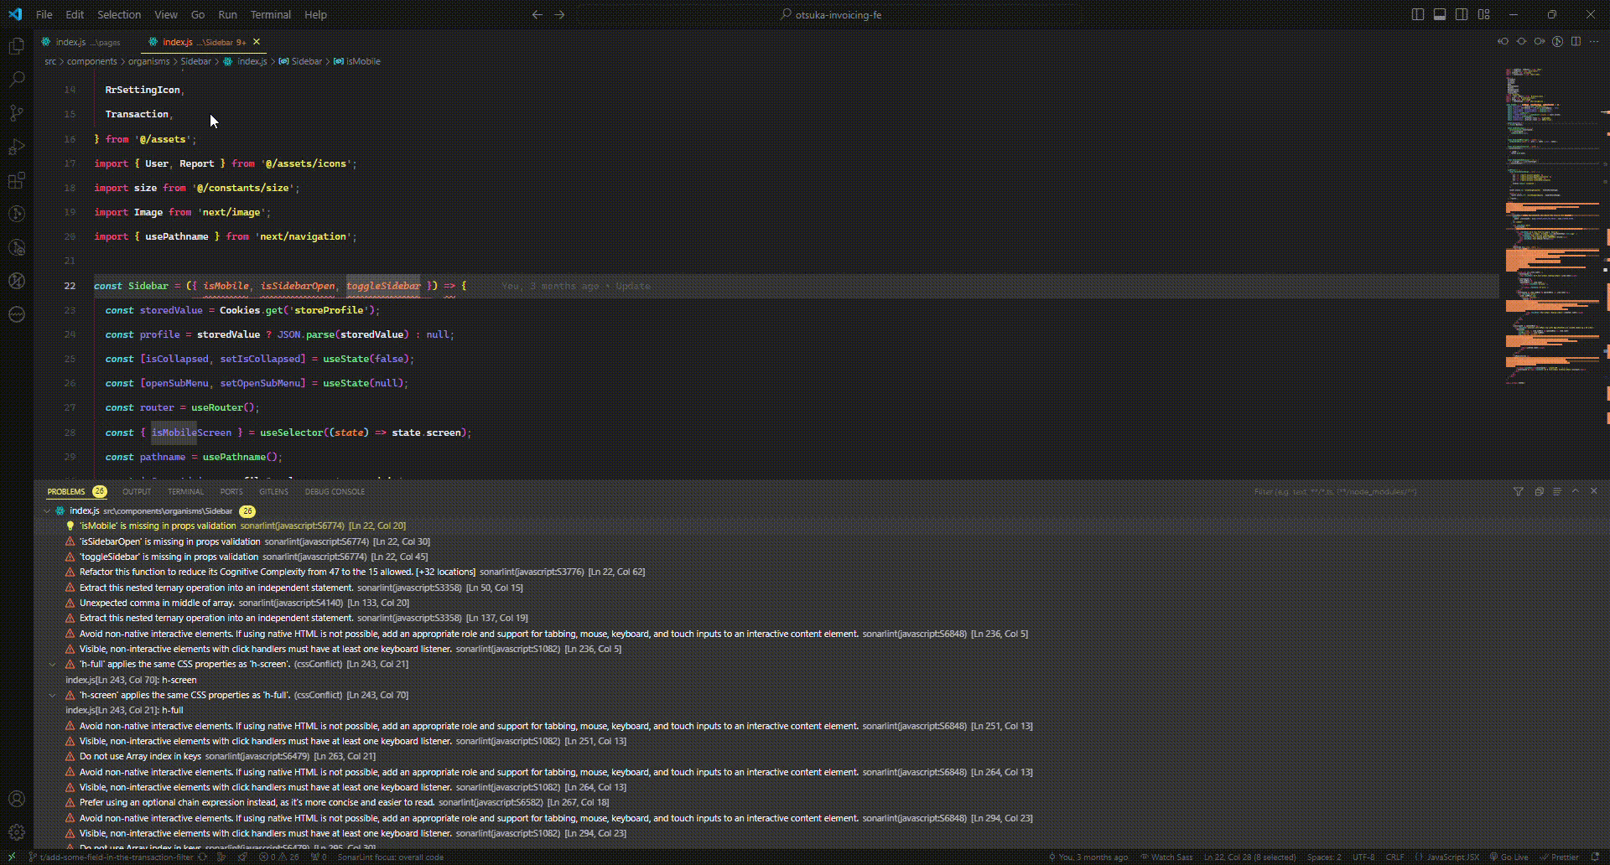Screen dimensions: 1610x865
Task: Split the editor to the right
Action: (1576, 41)
